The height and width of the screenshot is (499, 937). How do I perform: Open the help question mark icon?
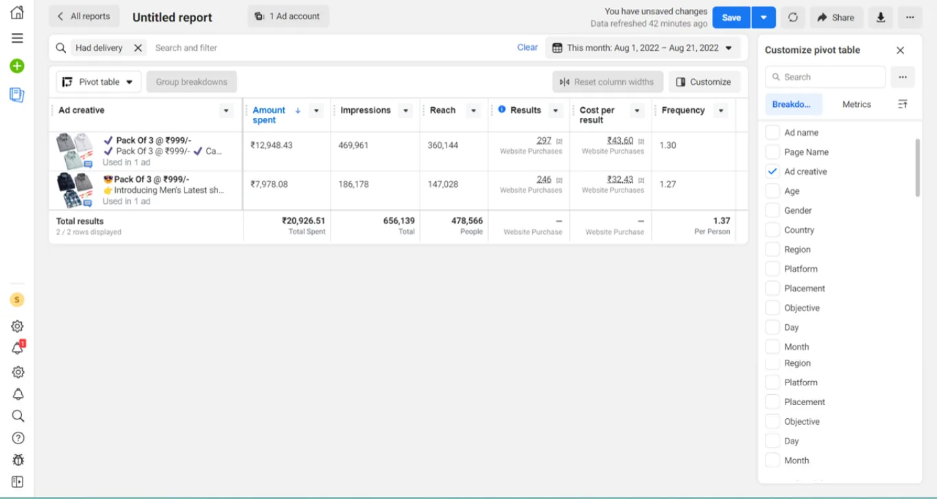(18, 438)
